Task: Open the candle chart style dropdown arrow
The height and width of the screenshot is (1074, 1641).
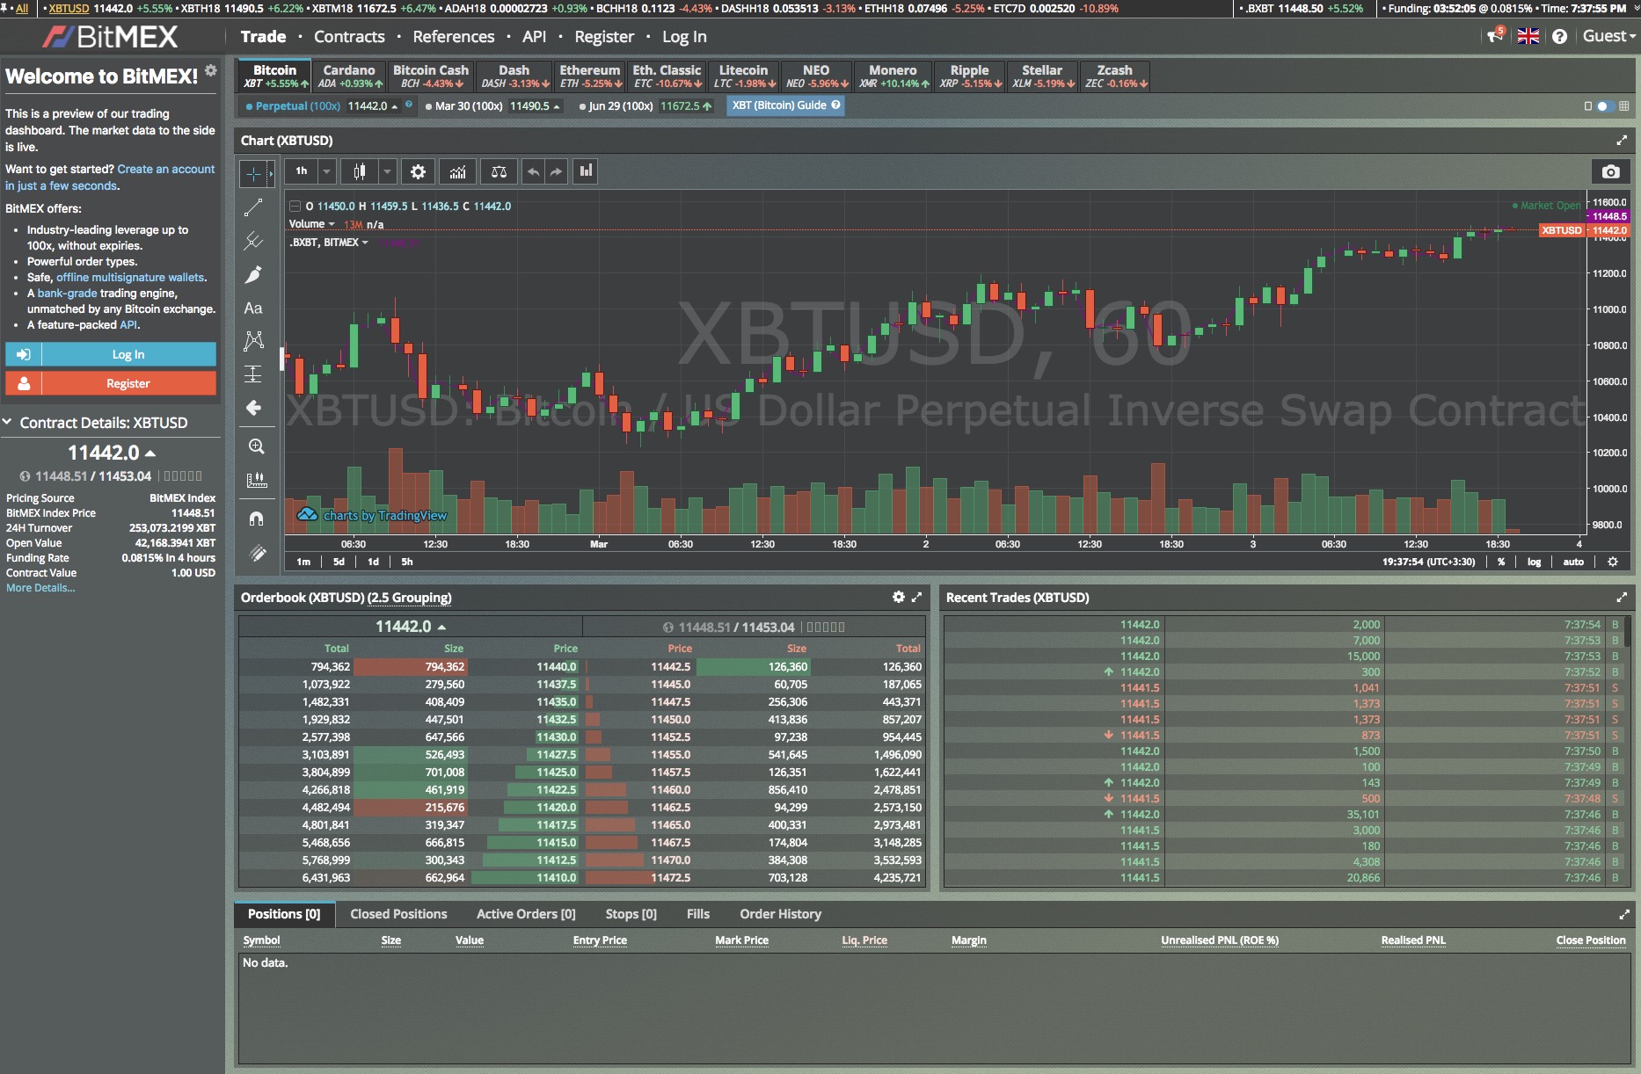Action: coord(387,171)
